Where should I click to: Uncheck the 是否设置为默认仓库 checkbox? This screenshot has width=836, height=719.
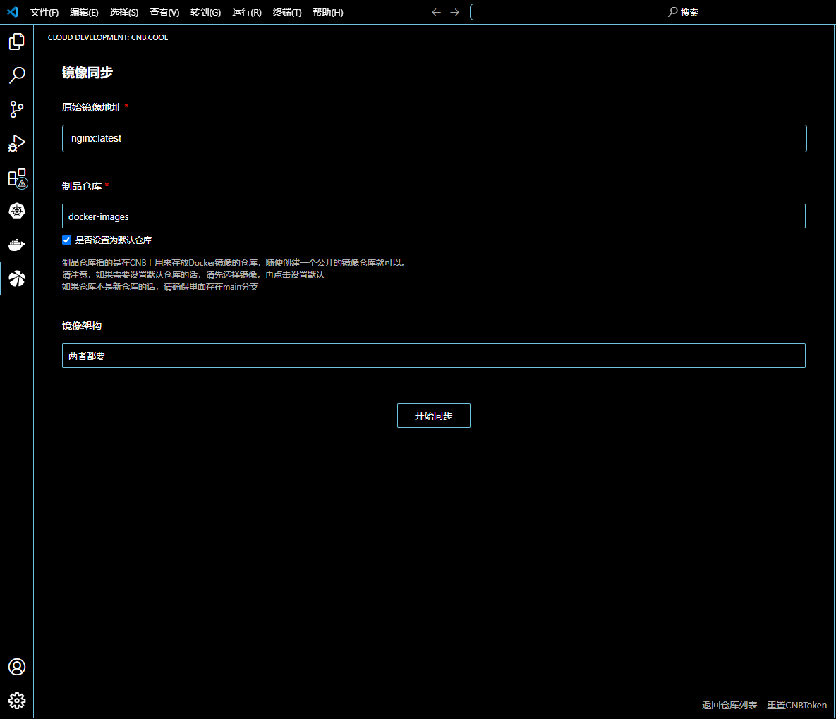point(66,240)
